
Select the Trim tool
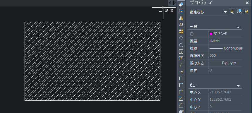(x=181, y=65)
